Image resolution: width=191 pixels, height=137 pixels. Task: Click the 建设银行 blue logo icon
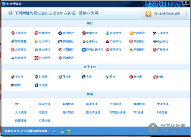[60, 33]
